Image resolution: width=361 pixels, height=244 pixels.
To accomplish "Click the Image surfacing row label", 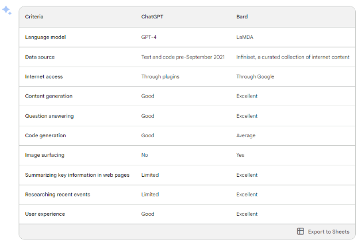I will pos(45,155).
